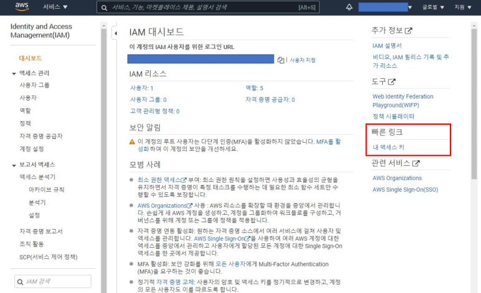Open 아카이브 규칙 in sidebar
The width and height of the screenshot is (481, 293).
click(46, 190)
